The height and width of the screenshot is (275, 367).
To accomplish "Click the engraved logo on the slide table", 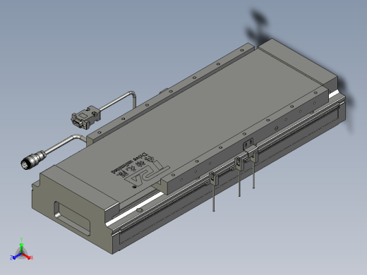I will (x=140, y=170).
